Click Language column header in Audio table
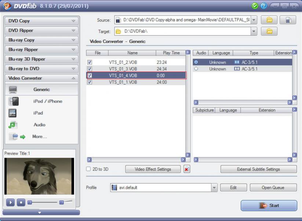The image size is (302, 221). [x=221, y=53]
